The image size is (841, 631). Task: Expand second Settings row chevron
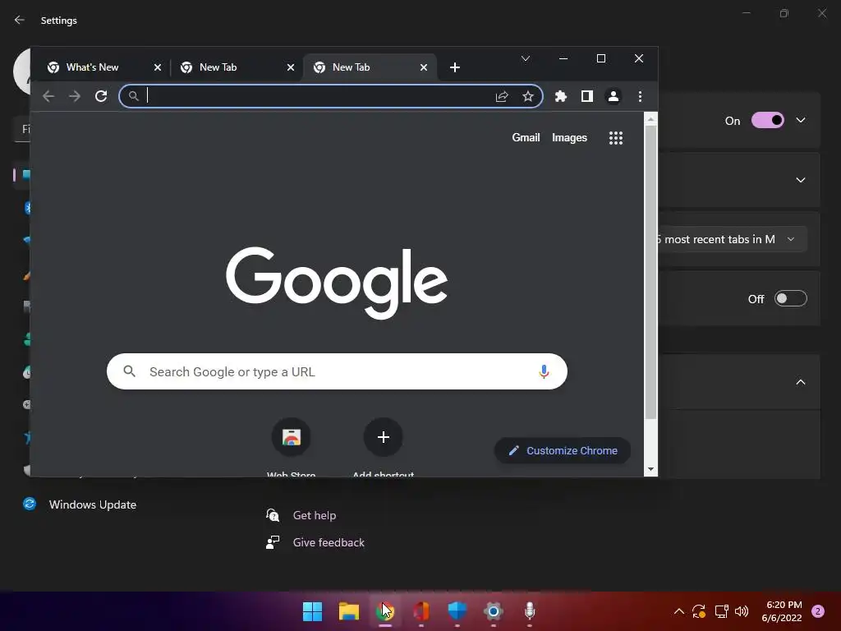[801, 180]
